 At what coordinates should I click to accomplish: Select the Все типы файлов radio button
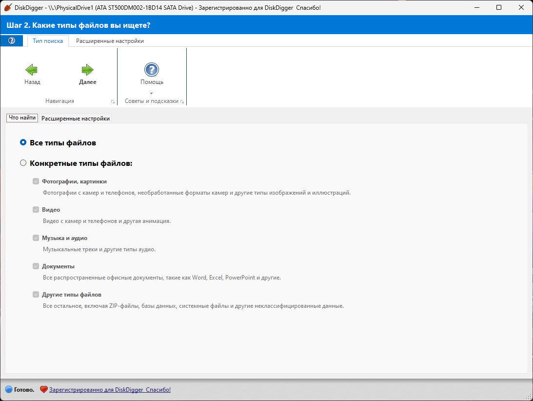click(23, 142)
